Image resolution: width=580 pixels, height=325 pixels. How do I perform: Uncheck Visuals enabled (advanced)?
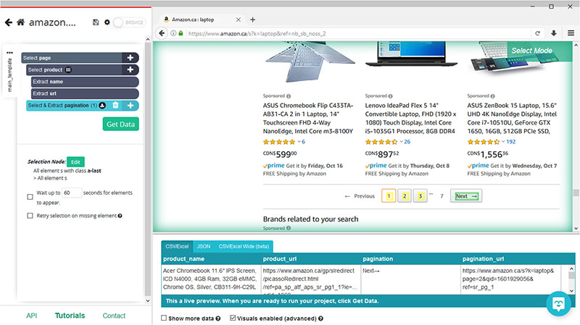[233, 318]
